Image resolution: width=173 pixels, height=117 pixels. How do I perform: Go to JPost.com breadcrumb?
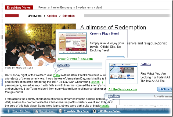tap(35, 16)
